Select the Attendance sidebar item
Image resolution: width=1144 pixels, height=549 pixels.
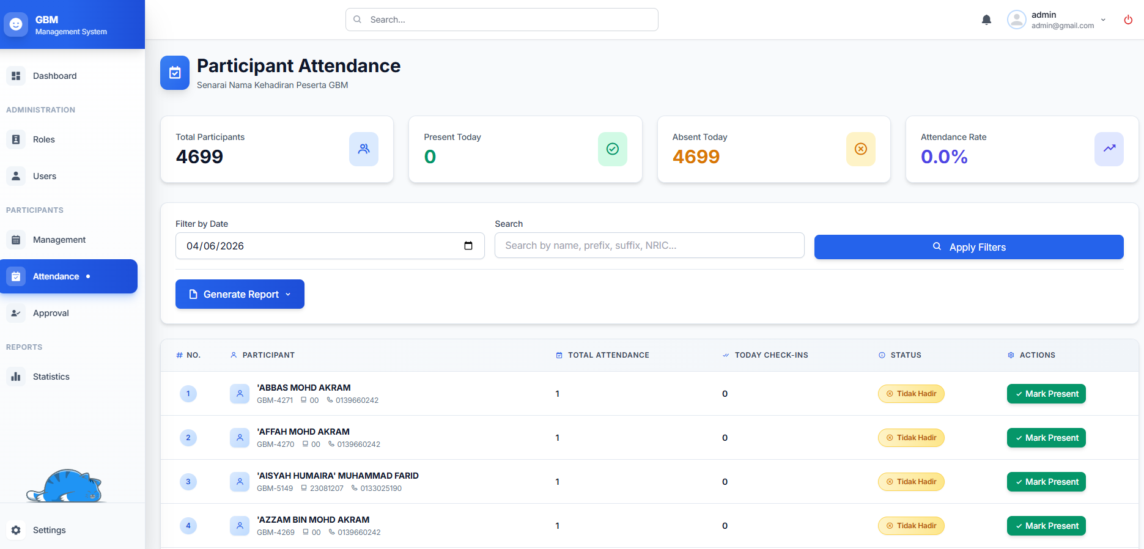coord(68,276)
